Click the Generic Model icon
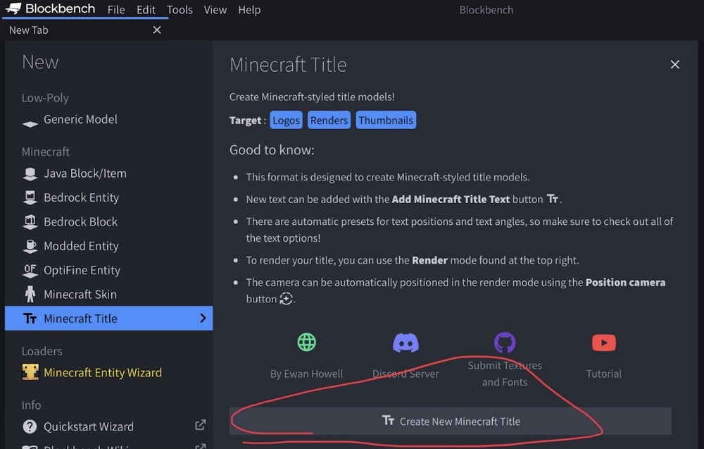Image resolution: width=704 pixels, height=449 pixels. coord(30,124)
